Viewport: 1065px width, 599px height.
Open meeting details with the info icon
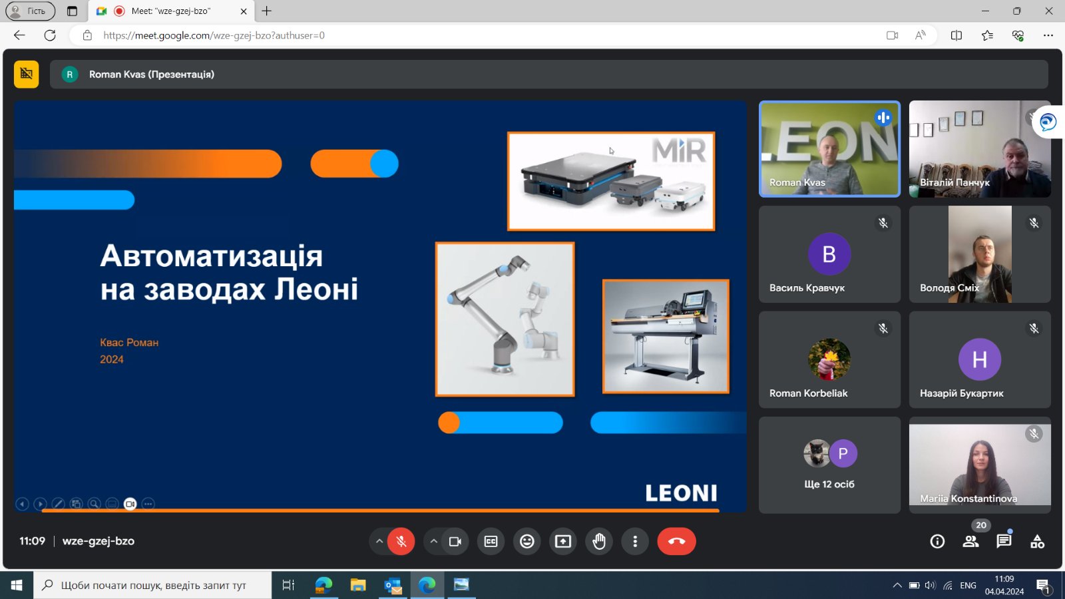point(937,541)
